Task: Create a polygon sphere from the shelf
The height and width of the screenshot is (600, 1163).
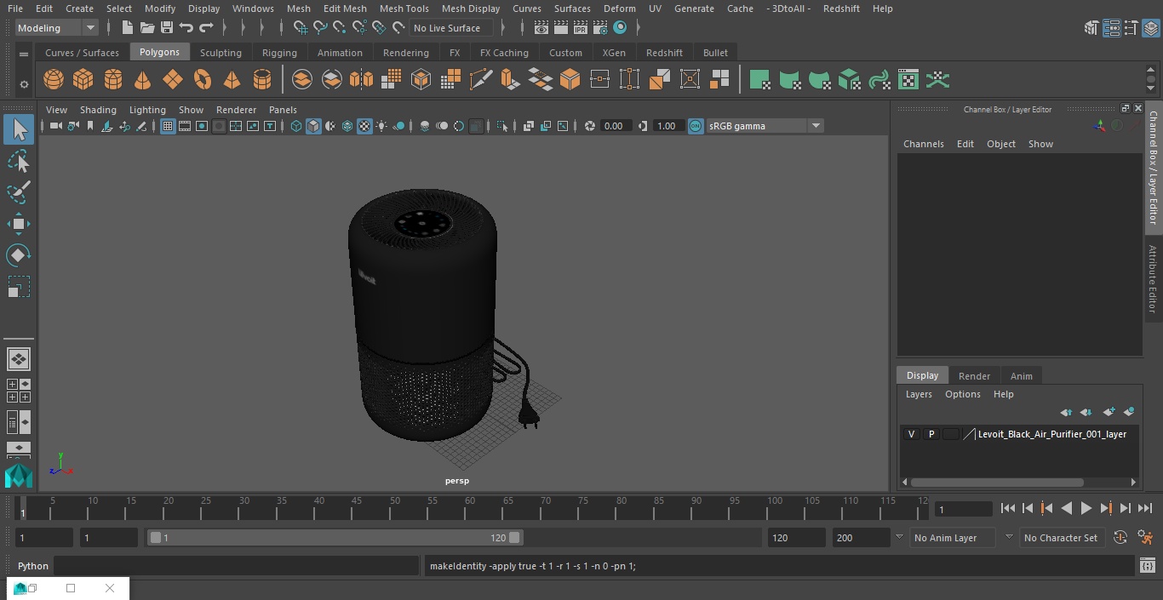Action: coord(54,80)
